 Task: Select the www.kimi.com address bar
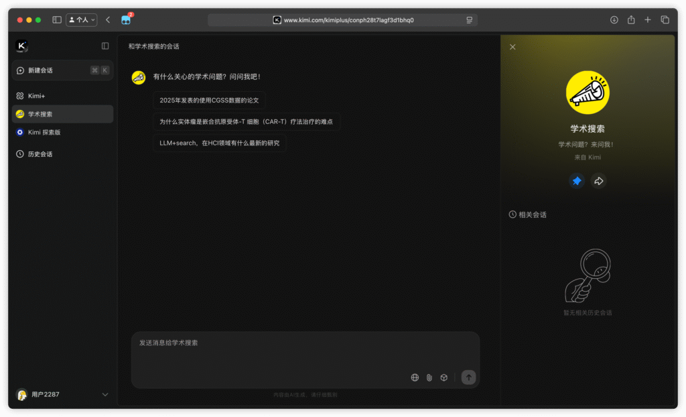pyautogui.click(x=342, y=20)
